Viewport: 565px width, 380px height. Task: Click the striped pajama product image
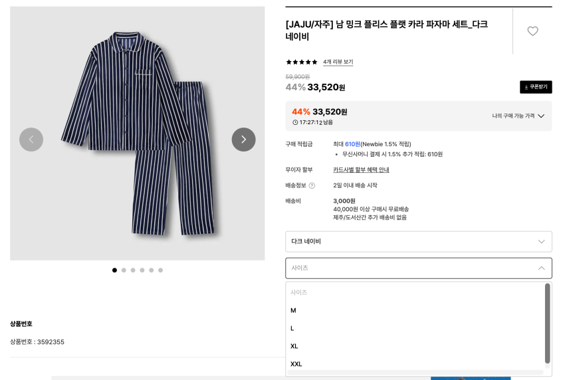click(x=137, y=133)
